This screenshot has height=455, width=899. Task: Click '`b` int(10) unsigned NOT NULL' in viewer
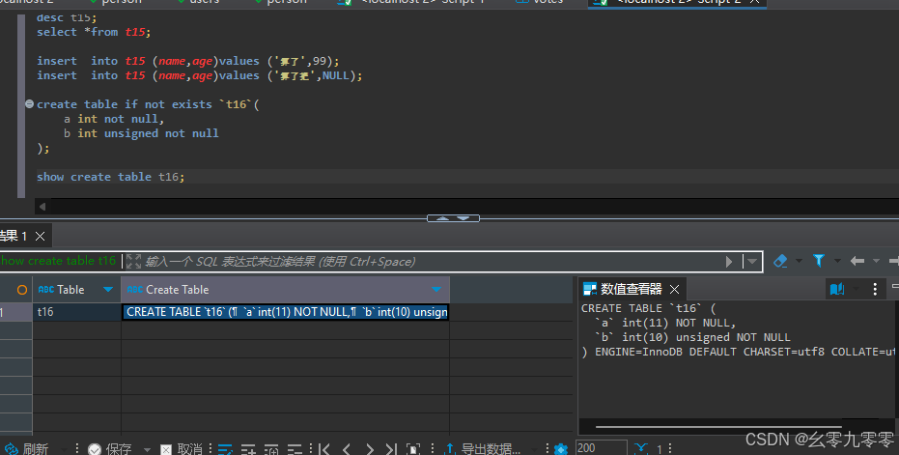pos(692,337)
